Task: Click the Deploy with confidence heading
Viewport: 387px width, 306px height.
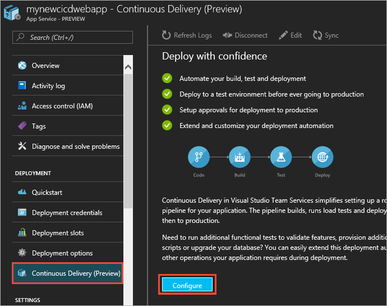Action: (214, 56)
